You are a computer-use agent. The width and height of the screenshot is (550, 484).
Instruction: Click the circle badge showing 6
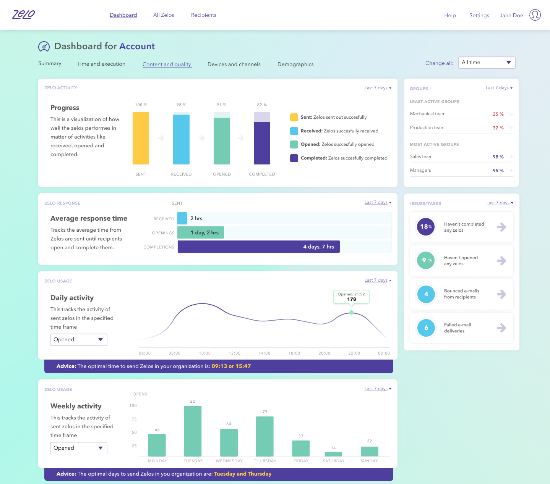pyautogui.click(x=426, y=328)
